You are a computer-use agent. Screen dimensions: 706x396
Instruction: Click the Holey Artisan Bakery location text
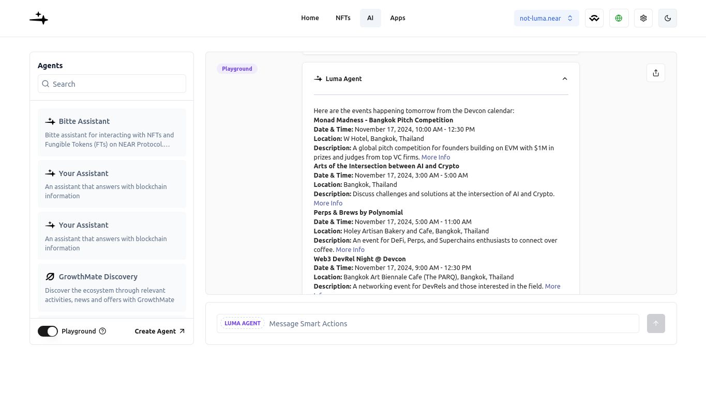click(x=416, y=231)
